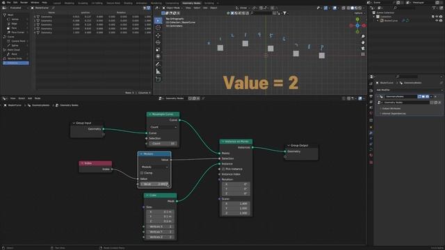
Task: Adjust Cube node Size X value
Action: coord(160,212)
